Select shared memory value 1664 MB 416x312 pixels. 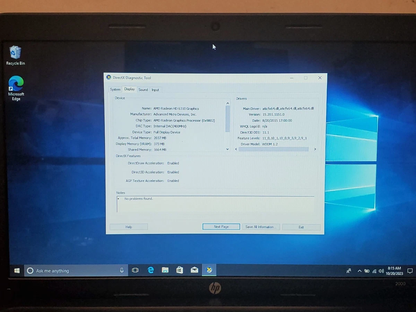pyautogui.click(x=160, y=150)
